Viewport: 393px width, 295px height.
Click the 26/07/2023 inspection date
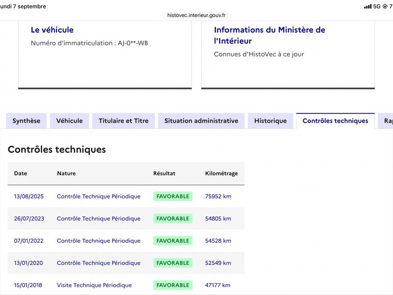pos(29,218)
